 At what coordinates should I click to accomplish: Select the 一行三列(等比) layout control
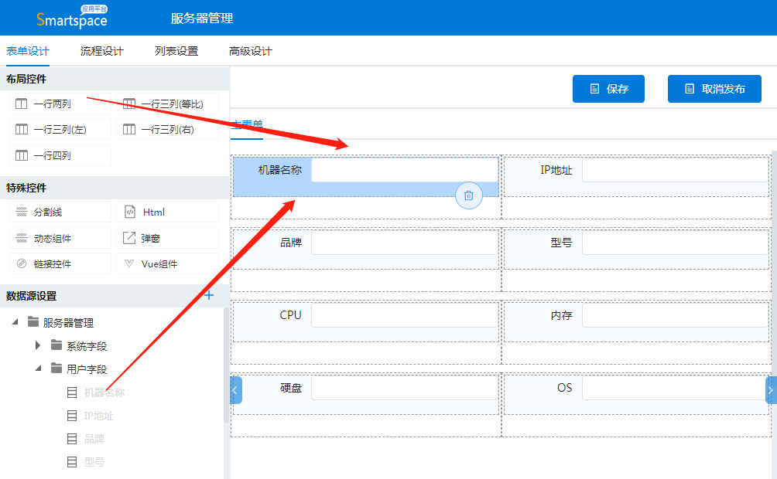167,104
